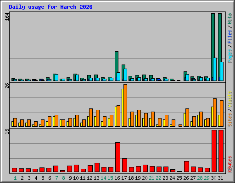Click the day 1 label on the x-axis
Viewport: 235px width, 183px height.
click(15, 178)
